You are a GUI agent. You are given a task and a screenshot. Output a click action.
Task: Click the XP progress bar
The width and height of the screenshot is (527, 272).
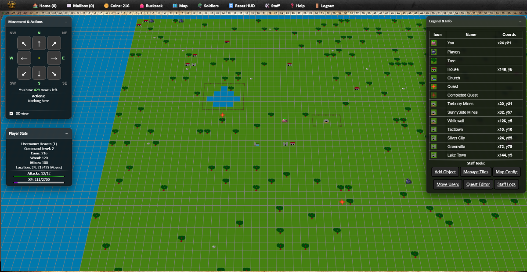coord(39,182)
